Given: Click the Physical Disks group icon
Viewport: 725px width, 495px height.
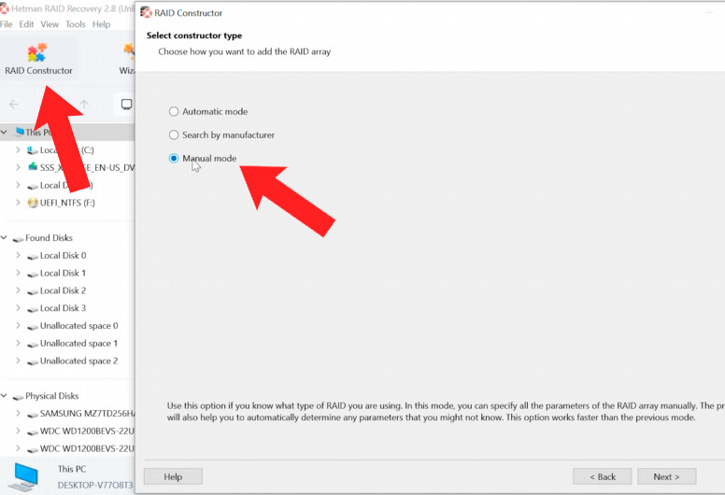Looking at the screenshot, I should coord(18,397).
